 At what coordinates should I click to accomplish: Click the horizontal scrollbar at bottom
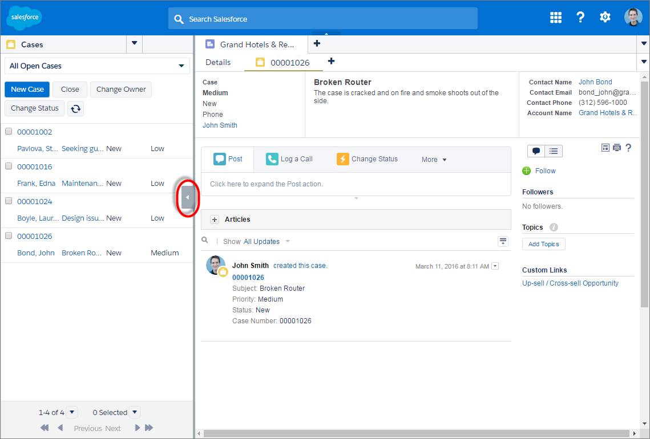[417, 434]
